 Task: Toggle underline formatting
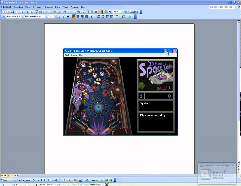pos(68,17)
